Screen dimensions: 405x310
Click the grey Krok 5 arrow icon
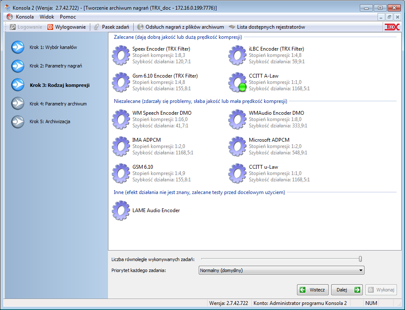click(18, 121)
